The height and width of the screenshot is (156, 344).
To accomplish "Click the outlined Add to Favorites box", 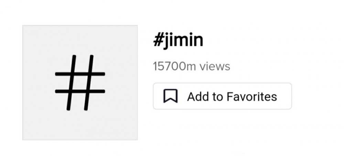I will pyautogui.click(x=222, y=96).
